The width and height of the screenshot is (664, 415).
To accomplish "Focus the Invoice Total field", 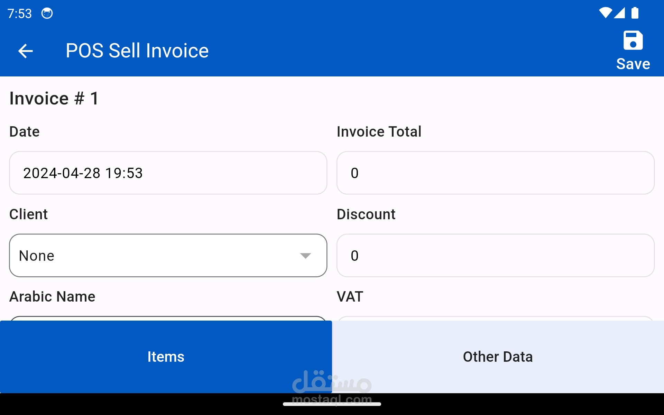I will [x=495, y=173].
